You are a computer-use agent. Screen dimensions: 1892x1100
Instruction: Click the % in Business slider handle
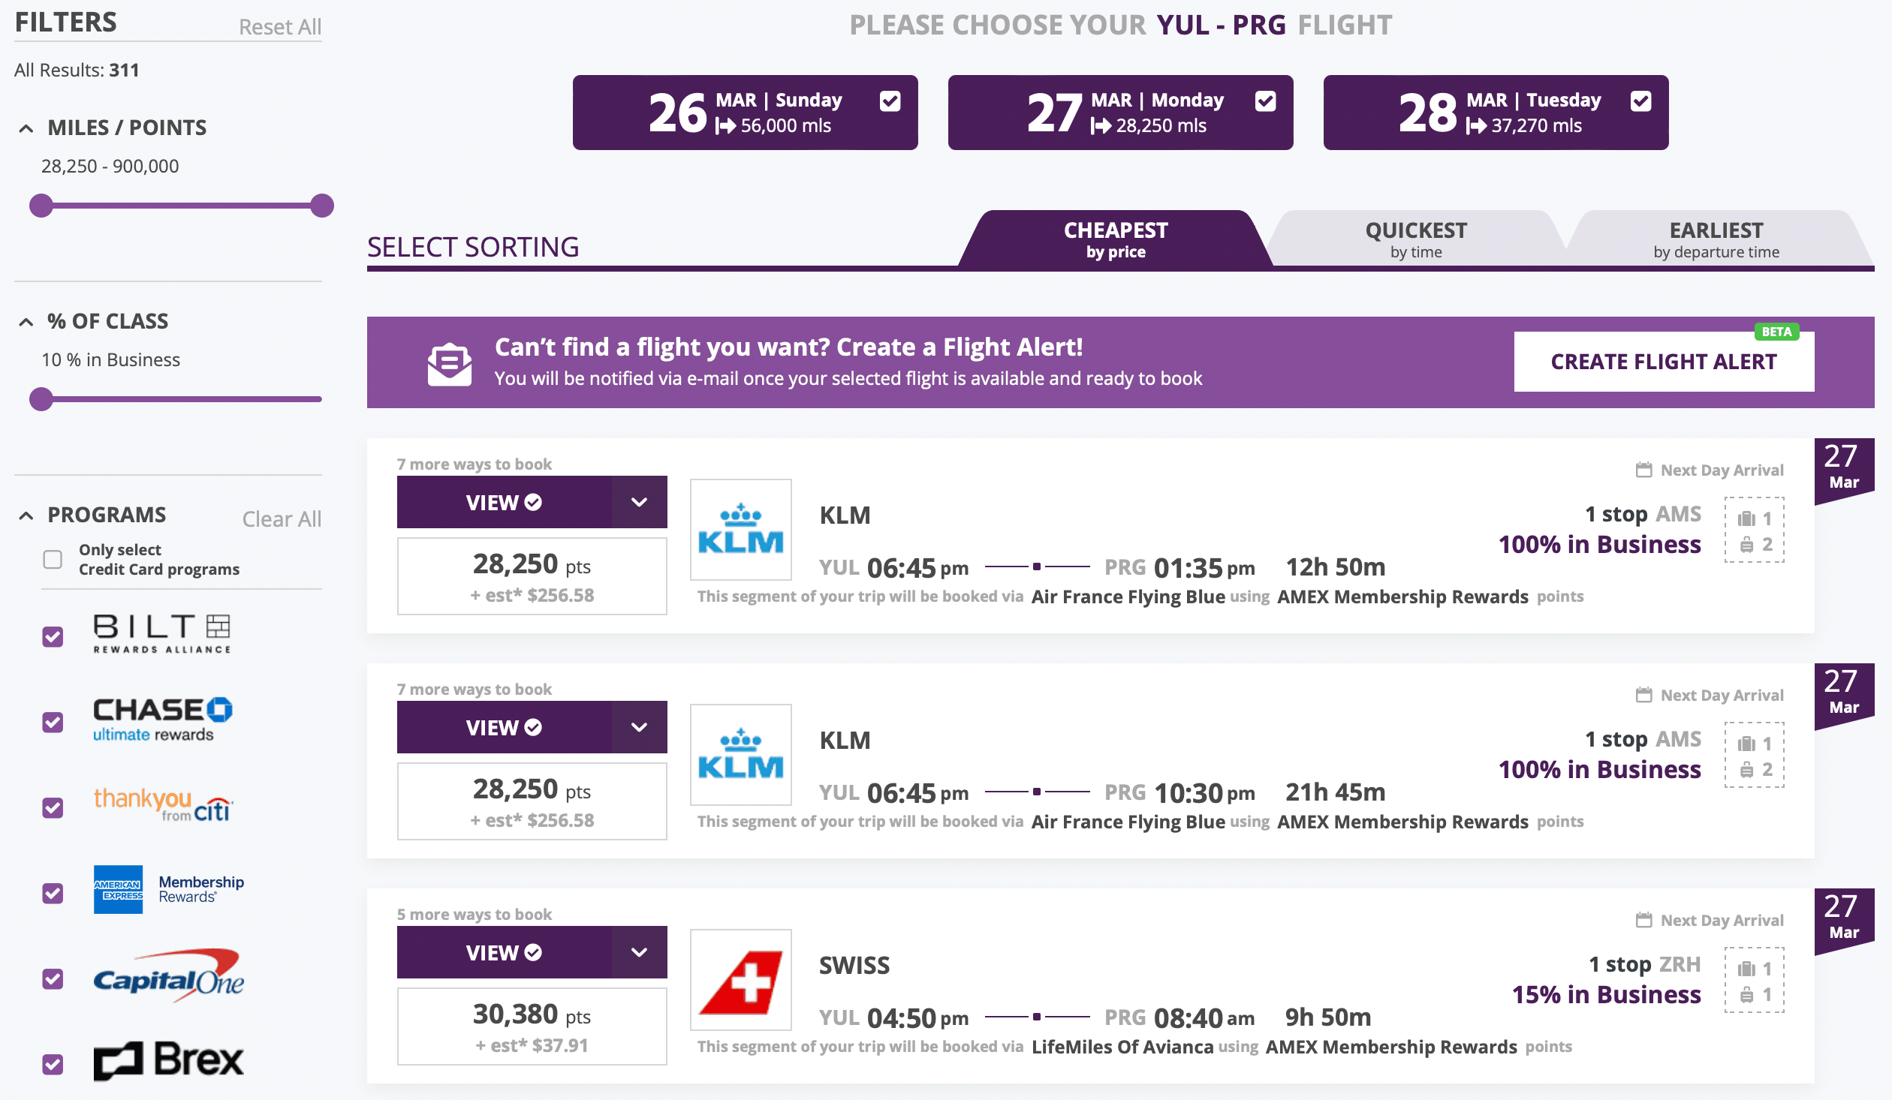pos(41,399)
